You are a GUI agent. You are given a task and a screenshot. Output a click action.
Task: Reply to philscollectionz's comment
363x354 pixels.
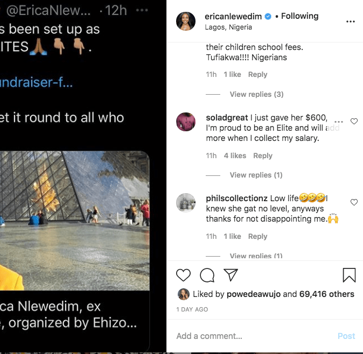coord(257,236)
